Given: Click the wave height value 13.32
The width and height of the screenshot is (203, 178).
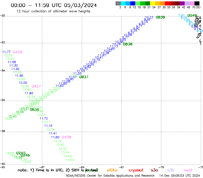Looking at the screenshot, I should click(x=63, y=149).
